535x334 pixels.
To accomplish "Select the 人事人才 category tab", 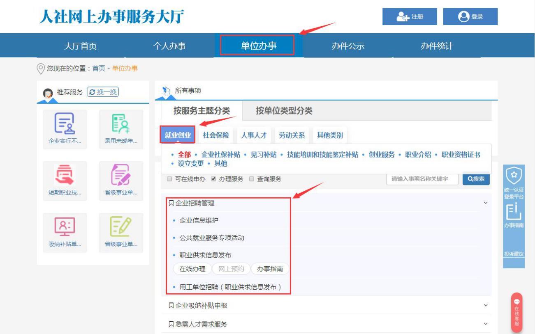I will 254,135.
